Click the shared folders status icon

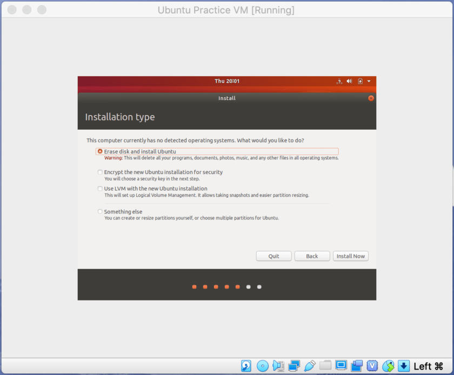(x=325, y=365)
